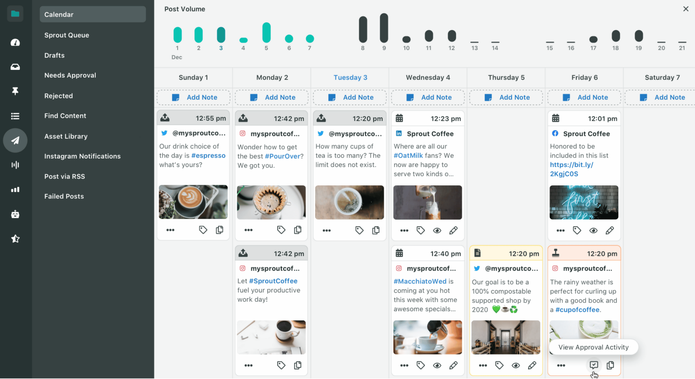Tag the Sunday 12:55 pm espresso post
The image size is (695, 379).
point(203,230)
